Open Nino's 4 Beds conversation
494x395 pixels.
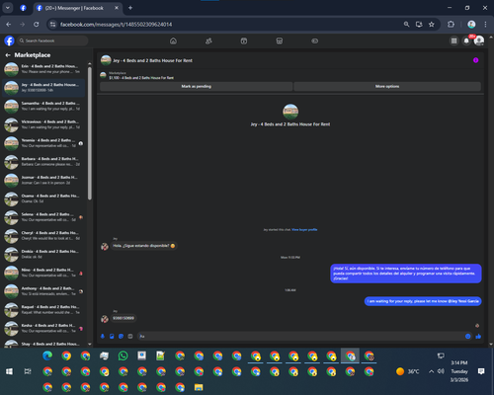(43, 273)
